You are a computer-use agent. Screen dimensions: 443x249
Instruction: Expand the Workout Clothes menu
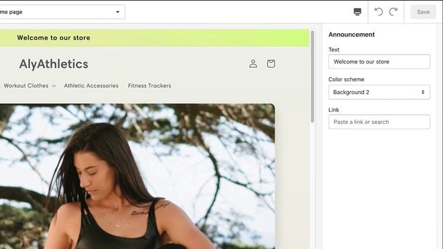(x=30, y=86)
